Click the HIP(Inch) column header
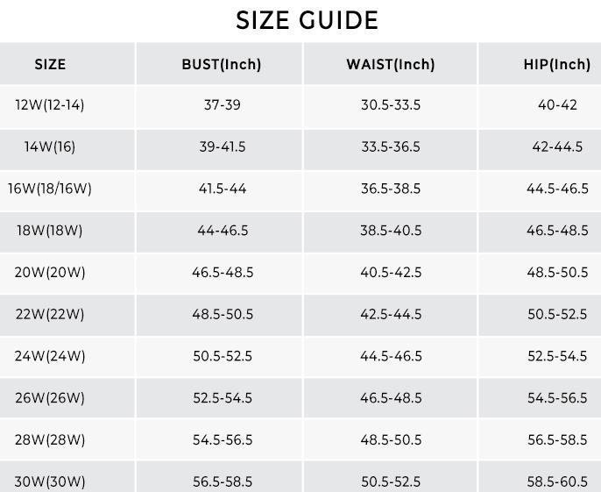Image resolution: width=601 pixels, height=492 pixels. [x=557, y=64]
